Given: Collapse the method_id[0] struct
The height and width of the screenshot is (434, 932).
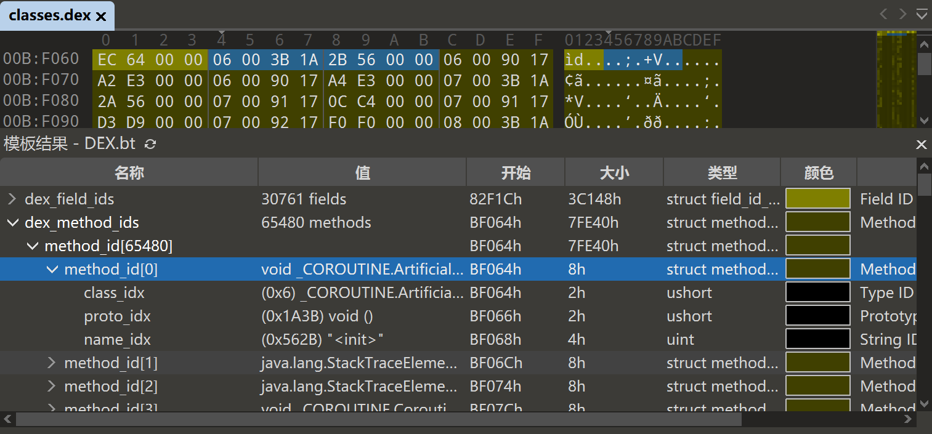Looking at the screenshot, I should (x=52, y=270).
